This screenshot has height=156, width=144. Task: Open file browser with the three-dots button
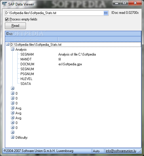(106, 13)
